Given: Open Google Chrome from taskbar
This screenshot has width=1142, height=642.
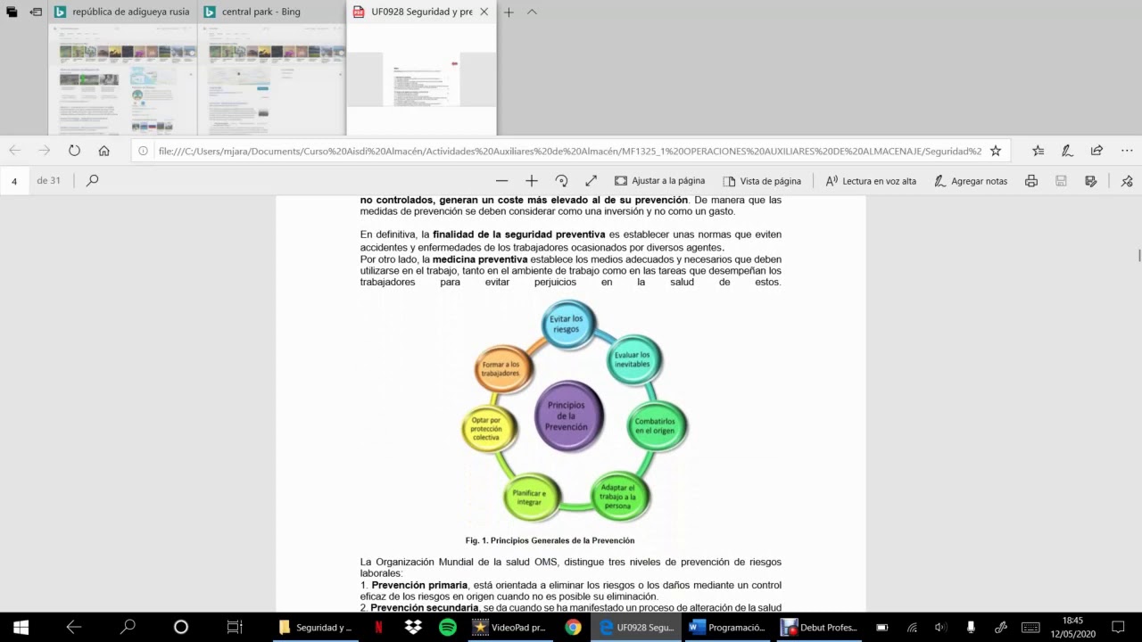Looking at the screenshot, I should [573, 627].
